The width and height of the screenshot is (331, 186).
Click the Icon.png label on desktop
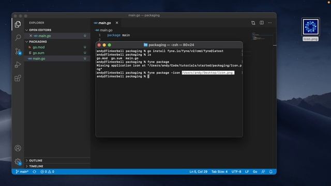[310, 39]
